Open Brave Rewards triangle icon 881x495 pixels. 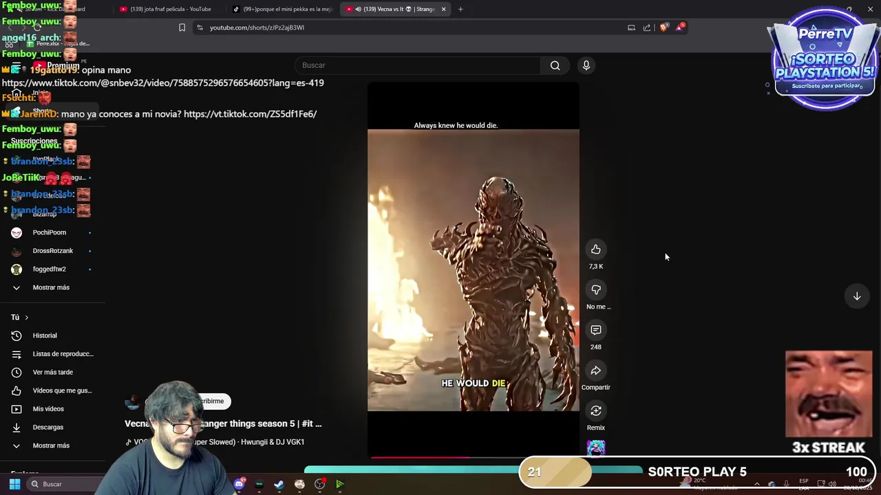tap(680, 27)
